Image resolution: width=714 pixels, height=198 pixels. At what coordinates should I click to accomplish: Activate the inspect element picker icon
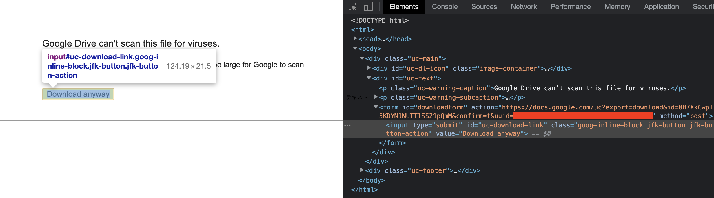click(x=353, y=7)
